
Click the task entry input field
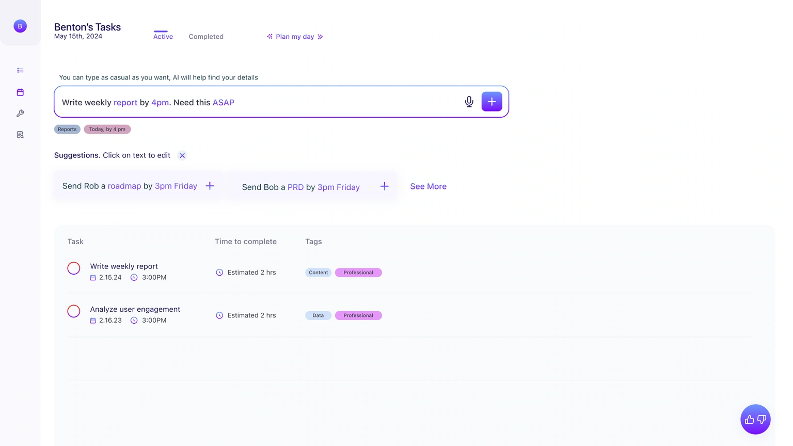click(281, 102)
